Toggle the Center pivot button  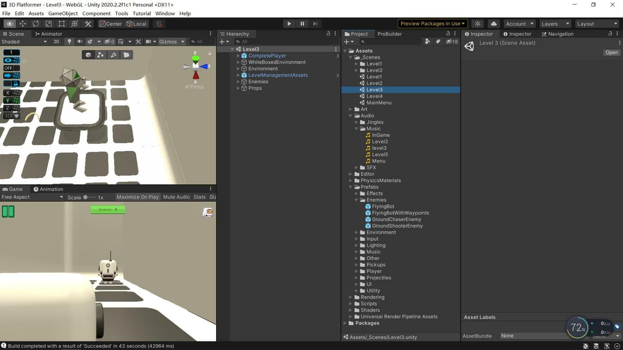point(111,23)
